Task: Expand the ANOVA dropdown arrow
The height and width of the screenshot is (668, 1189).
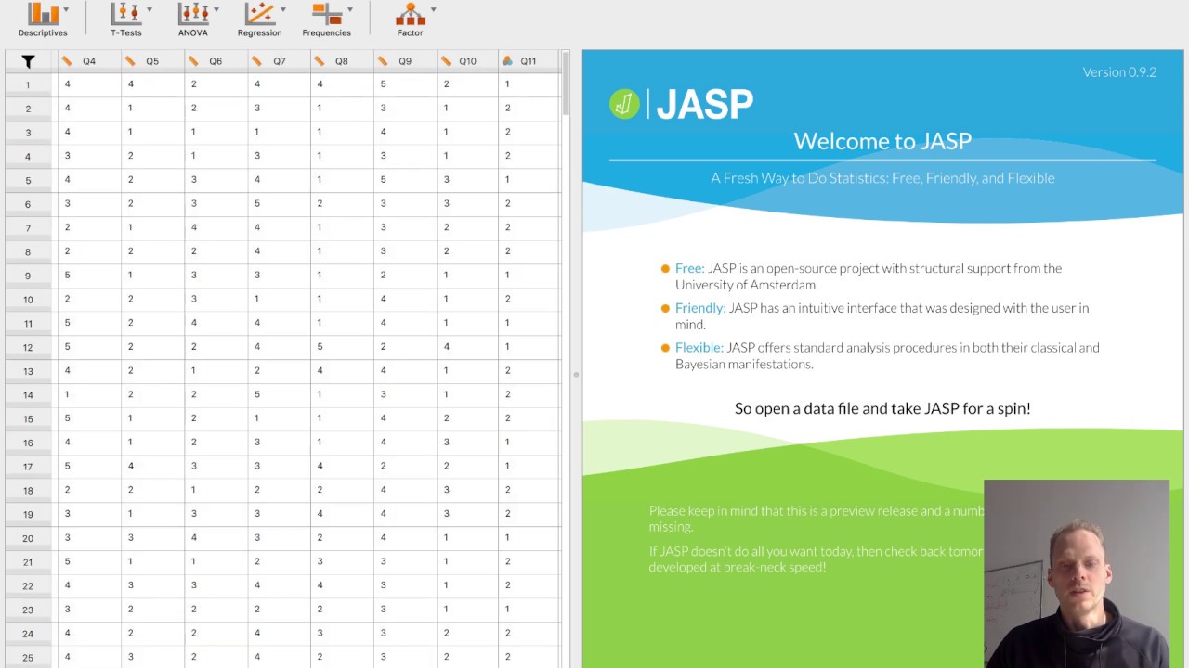Action: (216, 10)
